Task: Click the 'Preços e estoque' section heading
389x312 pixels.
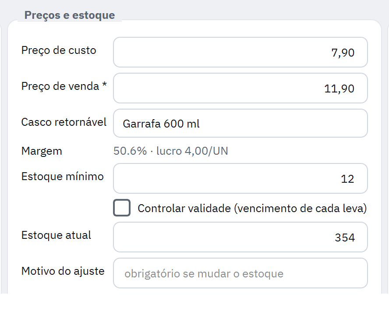Action: [70, 15]
